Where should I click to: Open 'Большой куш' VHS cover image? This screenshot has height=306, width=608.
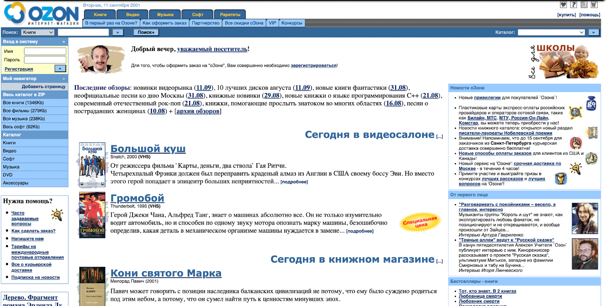point(92,165)
